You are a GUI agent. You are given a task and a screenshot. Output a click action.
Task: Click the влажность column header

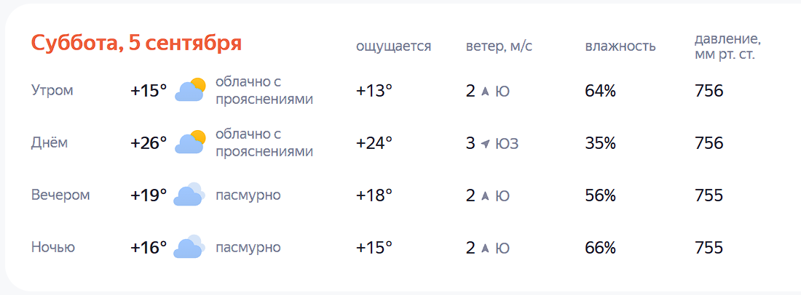620,47
